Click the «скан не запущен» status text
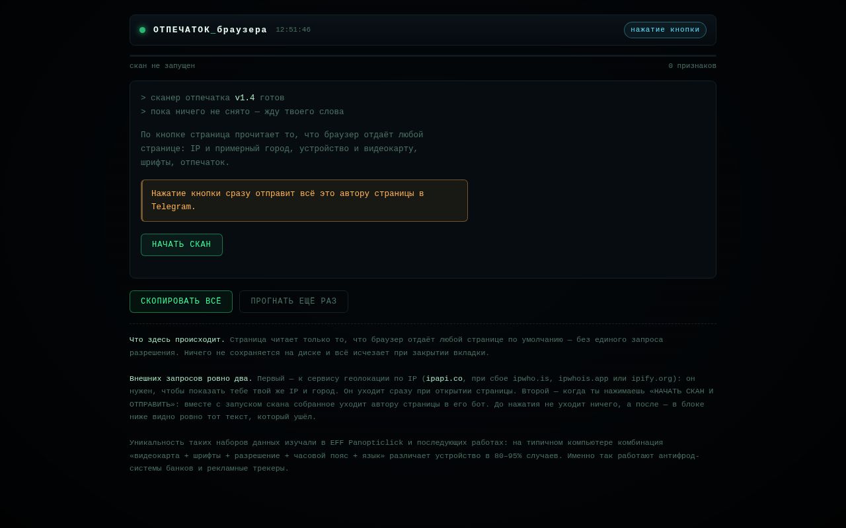 [162, 66]
